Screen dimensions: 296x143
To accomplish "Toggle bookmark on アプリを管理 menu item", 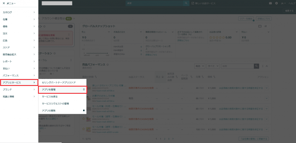I will tap(84, 90).
